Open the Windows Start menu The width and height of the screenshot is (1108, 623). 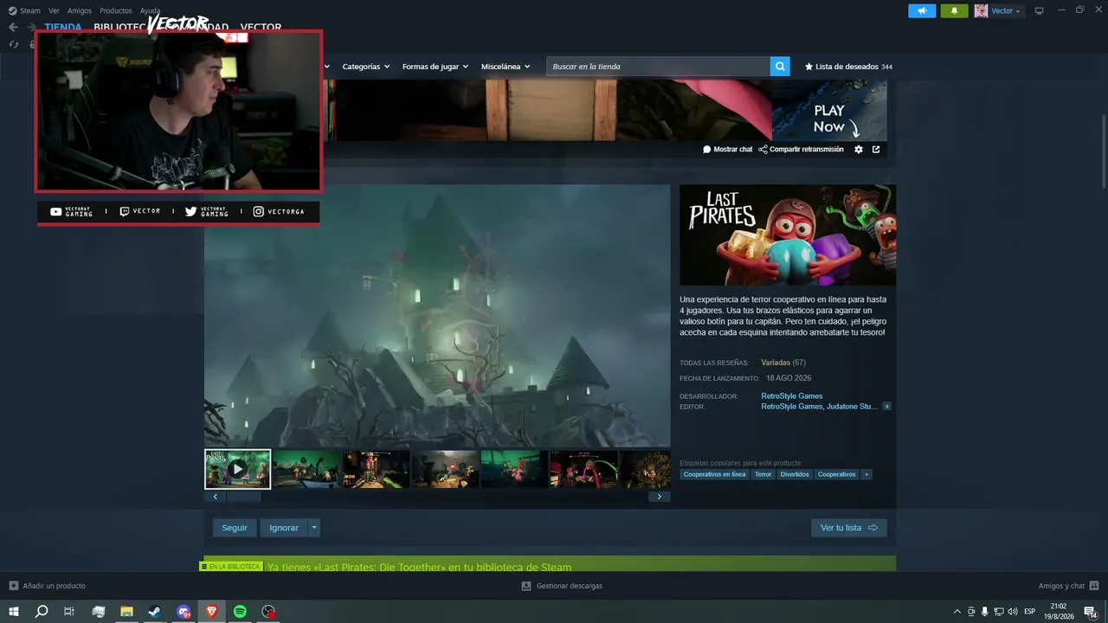pyautogui.click(x=14, y=612)
